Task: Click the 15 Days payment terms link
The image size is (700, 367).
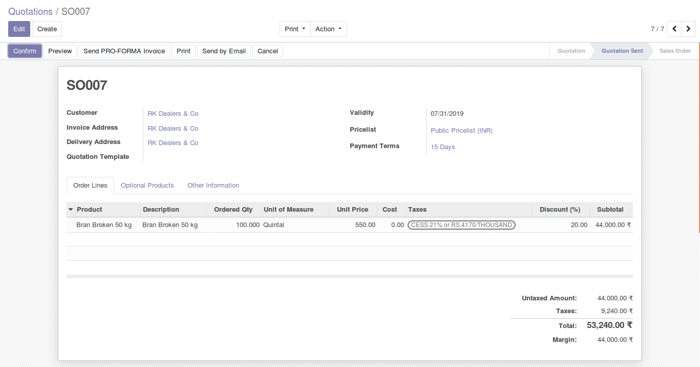Action: [442, 147]
